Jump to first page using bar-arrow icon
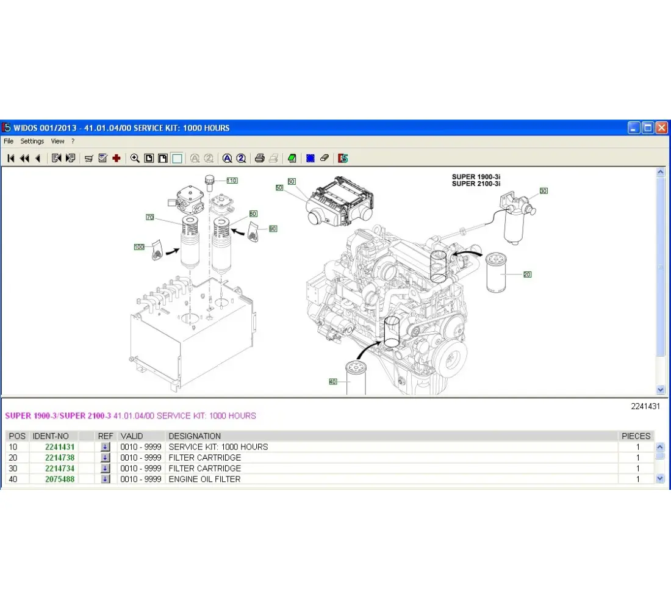The image size is (671, 610). pyautogui.click(x=11, y=159)
